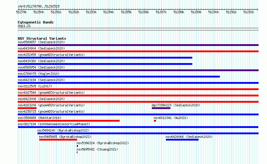Open the nsv6430360 (Sedlazeck2020) label

pyautogui.click(x=41, y=61)
